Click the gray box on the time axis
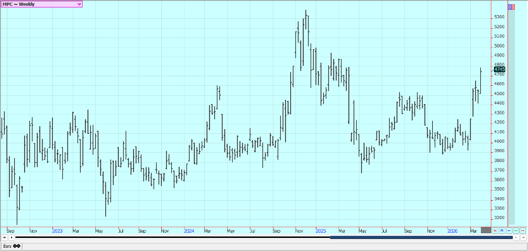Screen dimensions: 528x251 coord(486,230)
